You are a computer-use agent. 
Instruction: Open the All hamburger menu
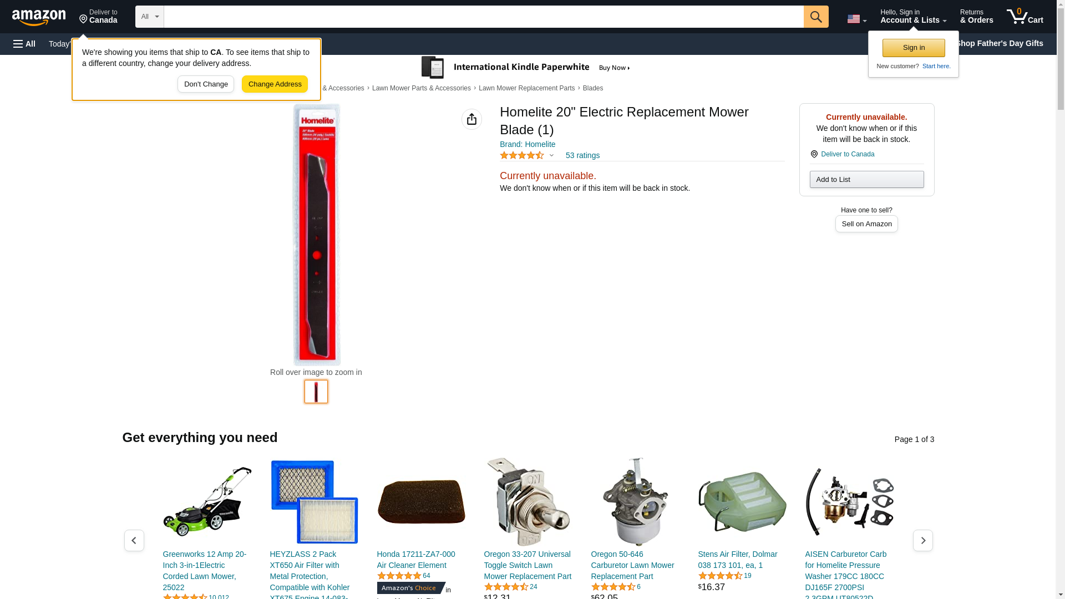point(24,44)
